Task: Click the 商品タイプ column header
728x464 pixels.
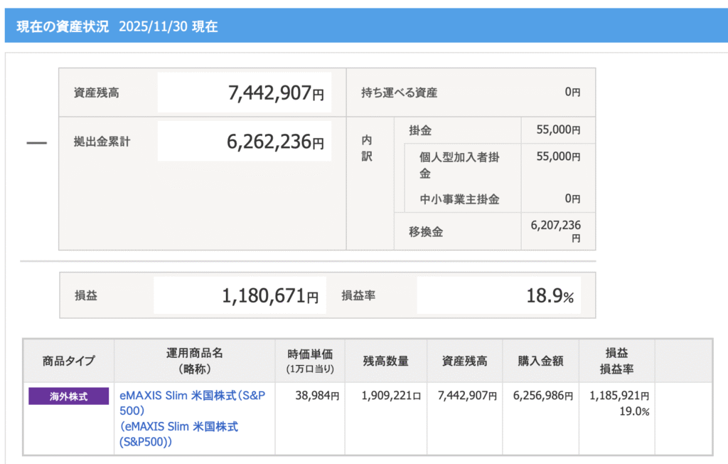Action: pos(68,361)
